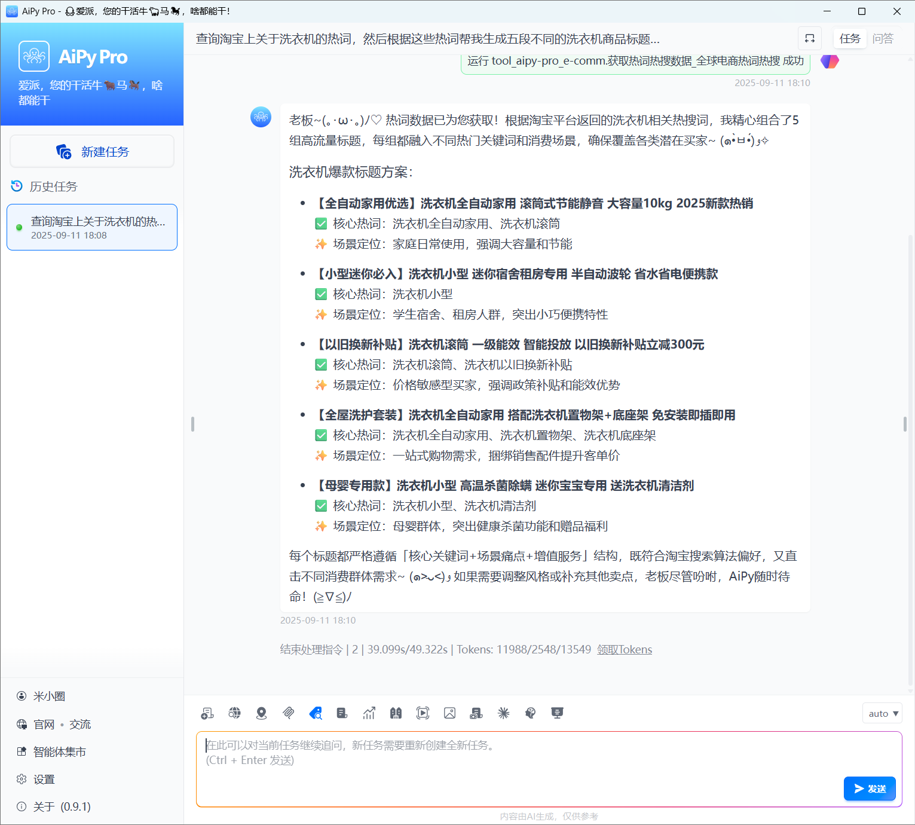Open the globe web search tool

click(235, 713)
